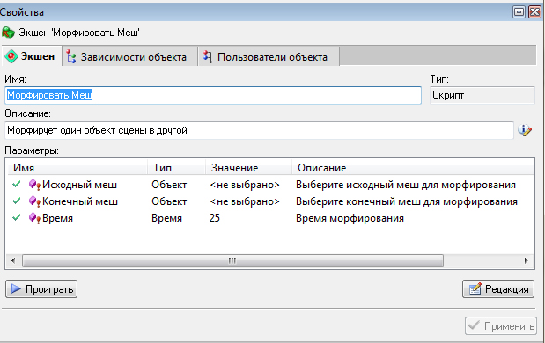Image resolution: width=545 pixels, height=343 pixels.
Task: Close the Свойства panel
Action: pos(534,12)
